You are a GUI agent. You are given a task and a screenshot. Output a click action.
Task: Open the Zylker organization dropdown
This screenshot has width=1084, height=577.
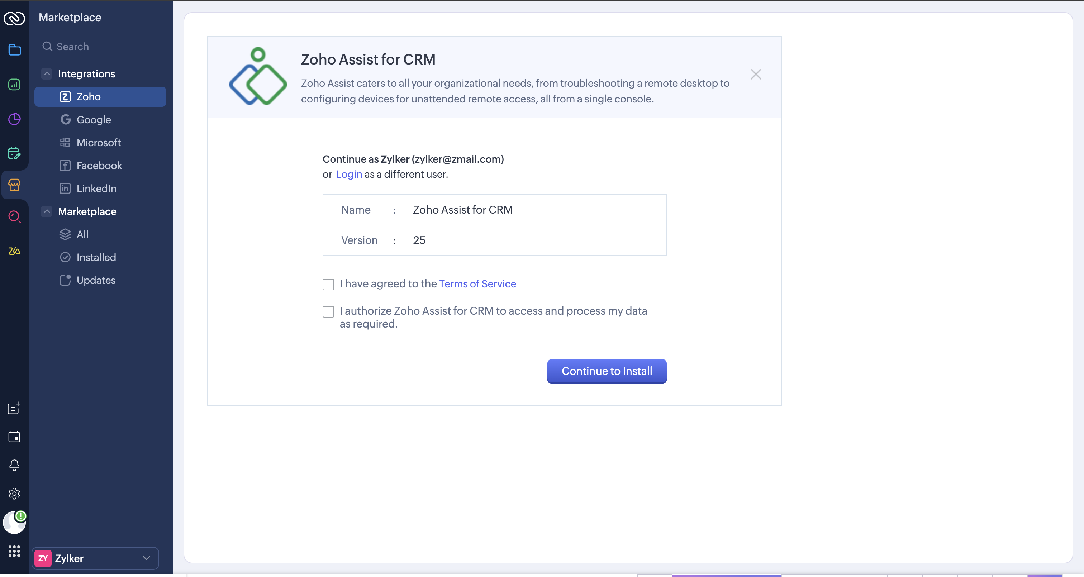pos(95,558)
